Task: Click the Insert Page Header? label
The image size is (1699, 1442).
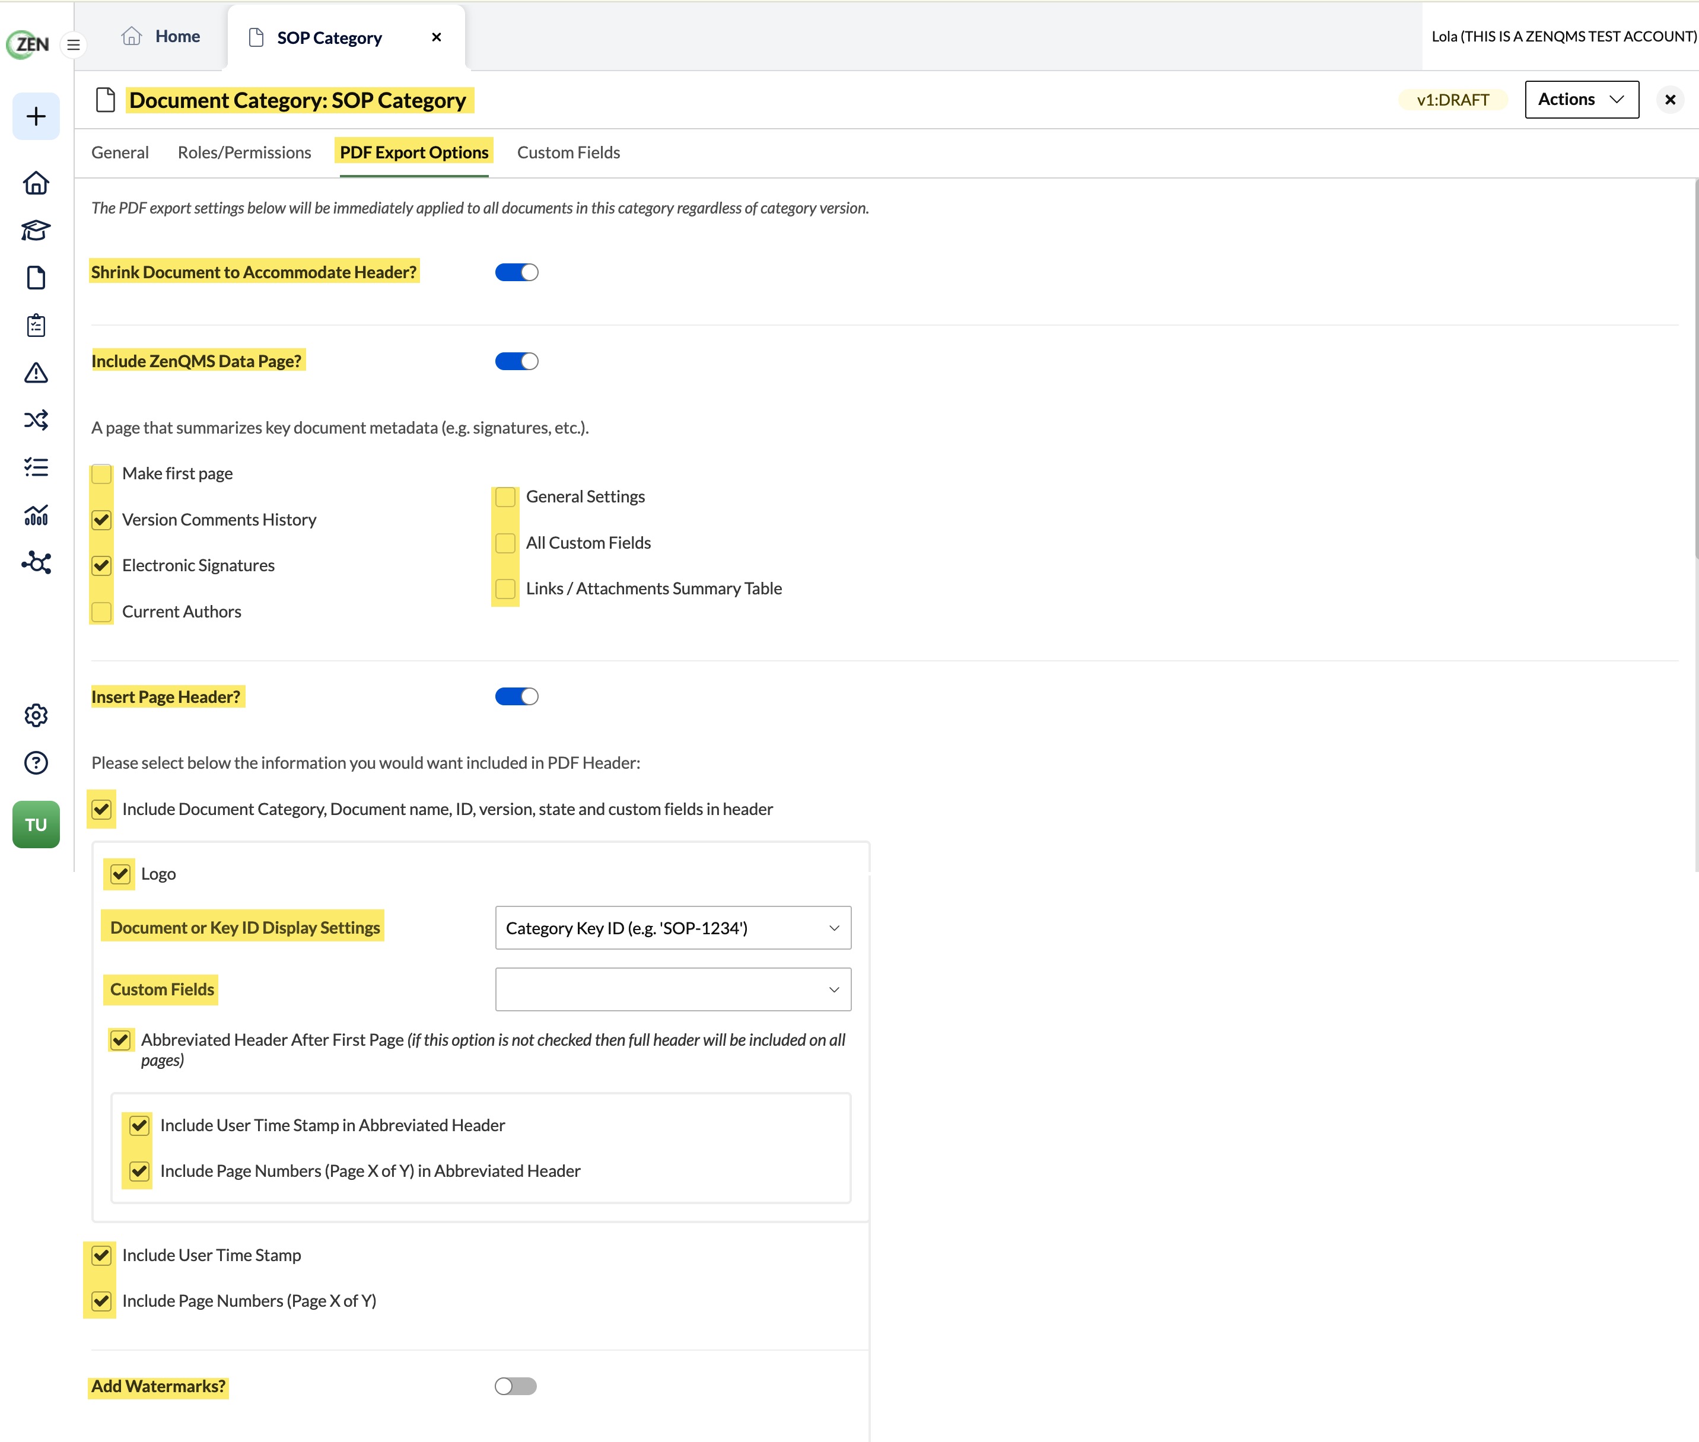Action: coord(166,698)
